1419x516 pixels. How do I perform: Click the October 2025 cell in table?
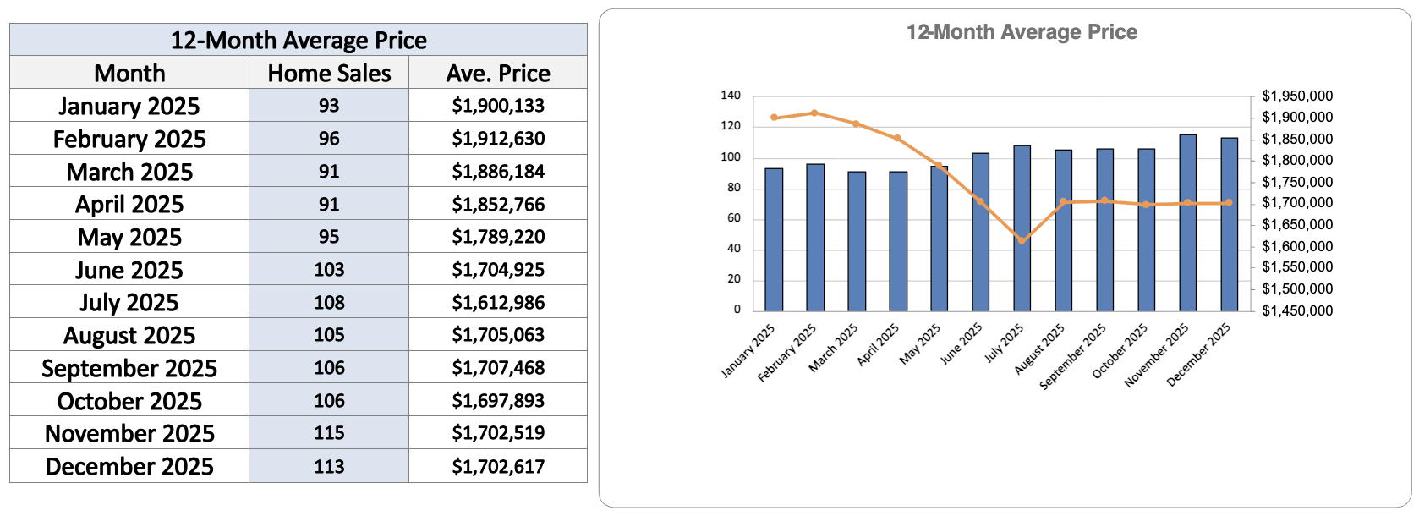click(129, 401)
